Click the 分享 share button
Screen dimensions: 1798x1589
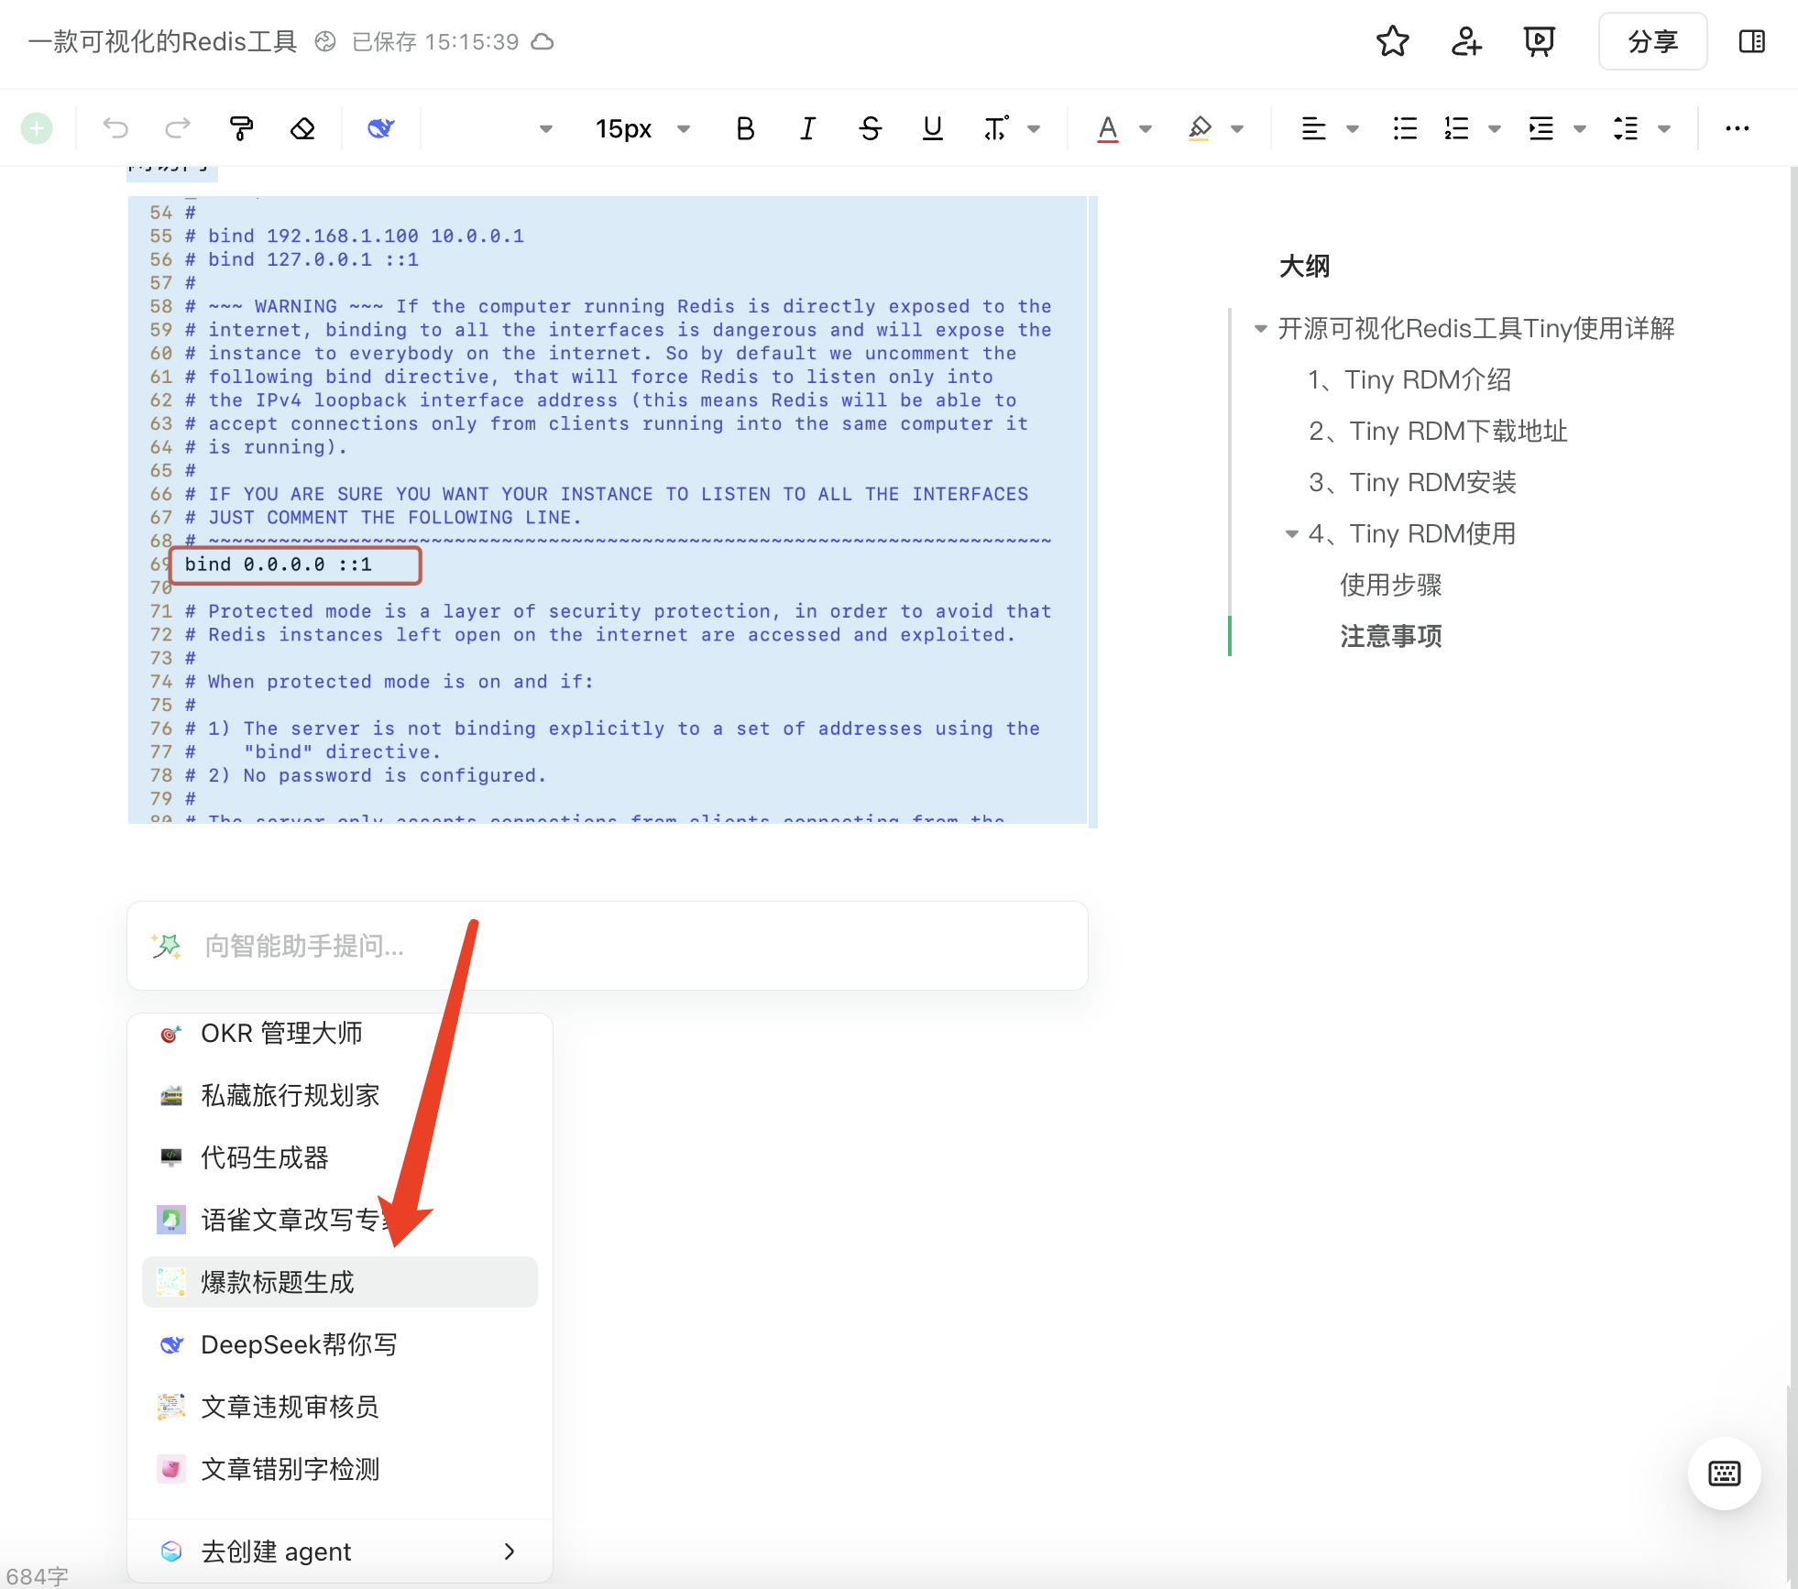tap(1652, 41)
